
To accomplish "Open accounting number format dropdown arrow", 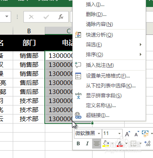I will click(x=152, y=133).
